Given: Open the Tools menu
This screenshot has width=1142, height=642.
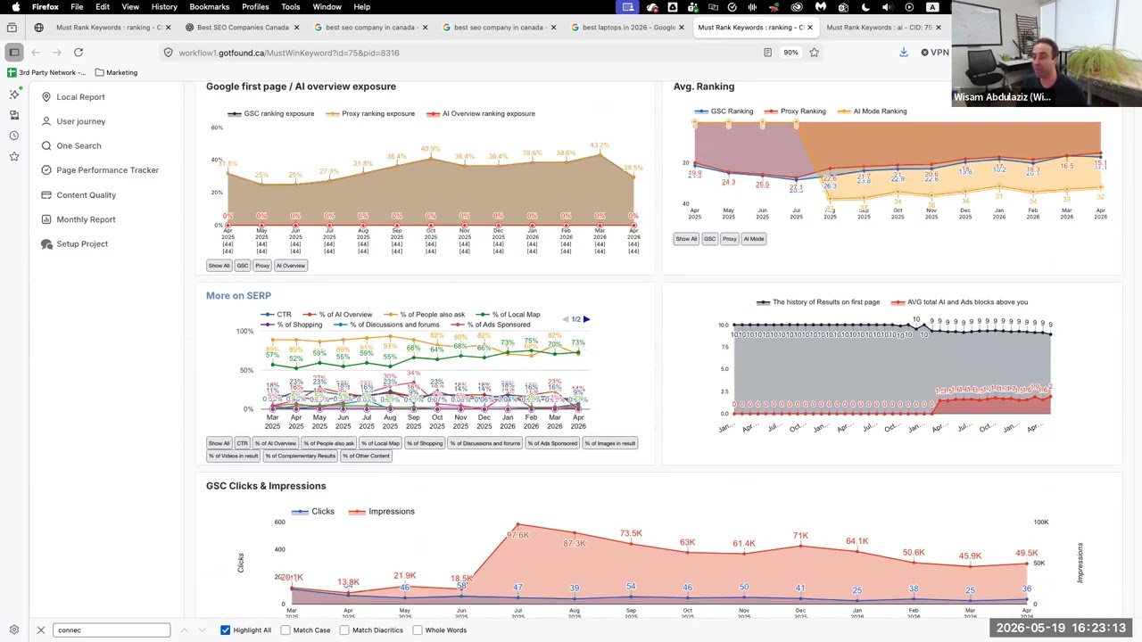Looking at the screenshot, I should coord(290,7).
